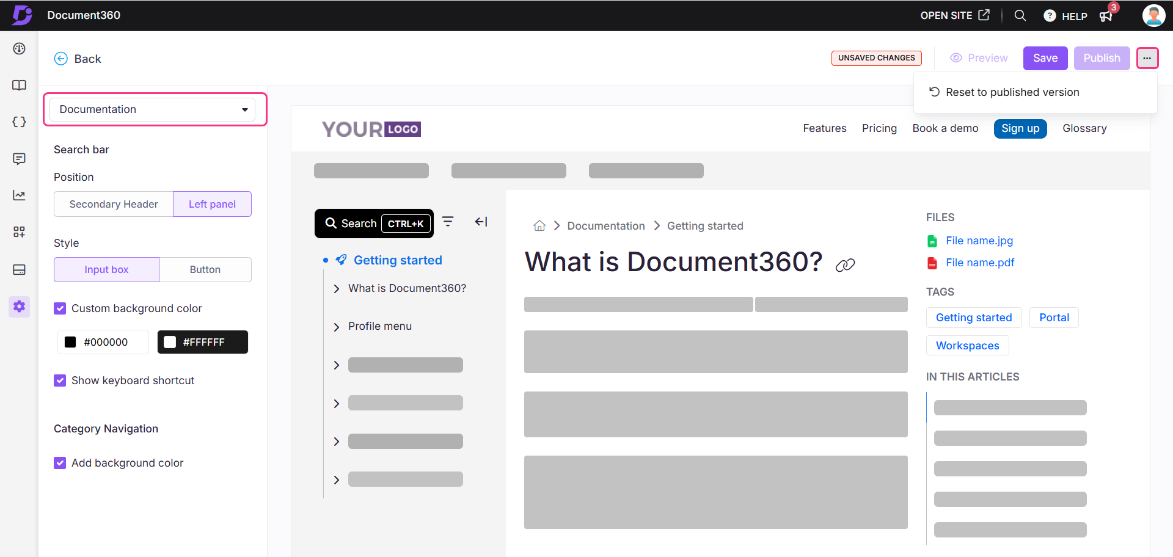Expand the Profile menu tree item
This screenshot has width=1173, height=557.
point(337,327)
